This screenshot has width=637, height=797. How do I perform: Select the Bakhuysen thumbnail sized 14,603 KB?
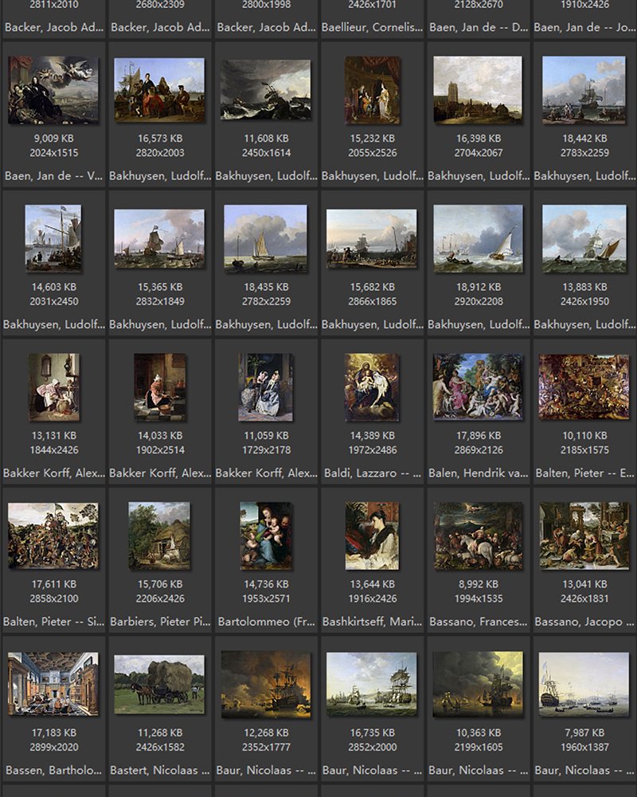53,238
